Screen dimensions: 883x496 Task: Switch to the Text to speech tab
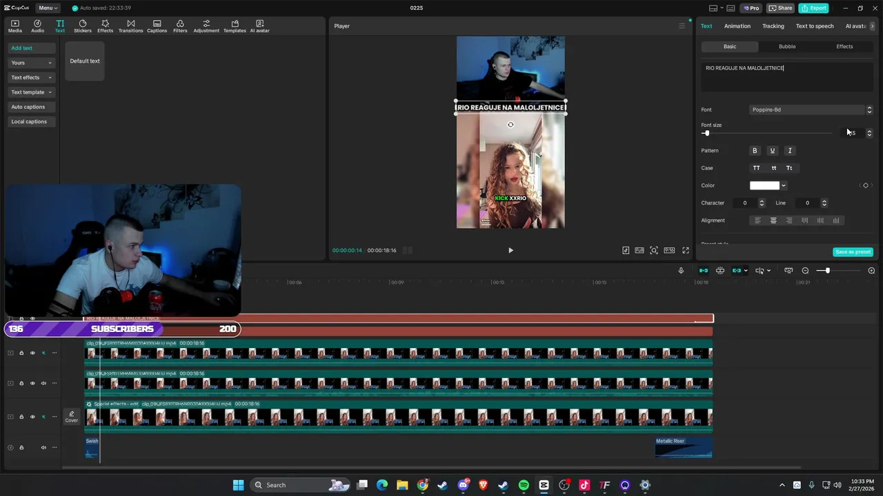(x=815, y=26)
